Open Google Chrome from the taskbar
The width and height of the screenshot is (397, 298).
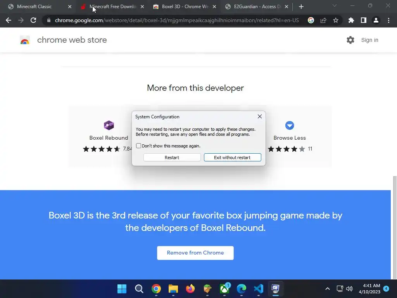(156, 289)
